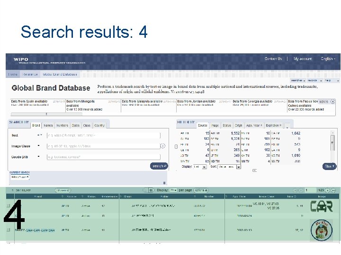Open the extra filter tabs dropdown arrow
341x255 pixels.
(x=287, y=126)
